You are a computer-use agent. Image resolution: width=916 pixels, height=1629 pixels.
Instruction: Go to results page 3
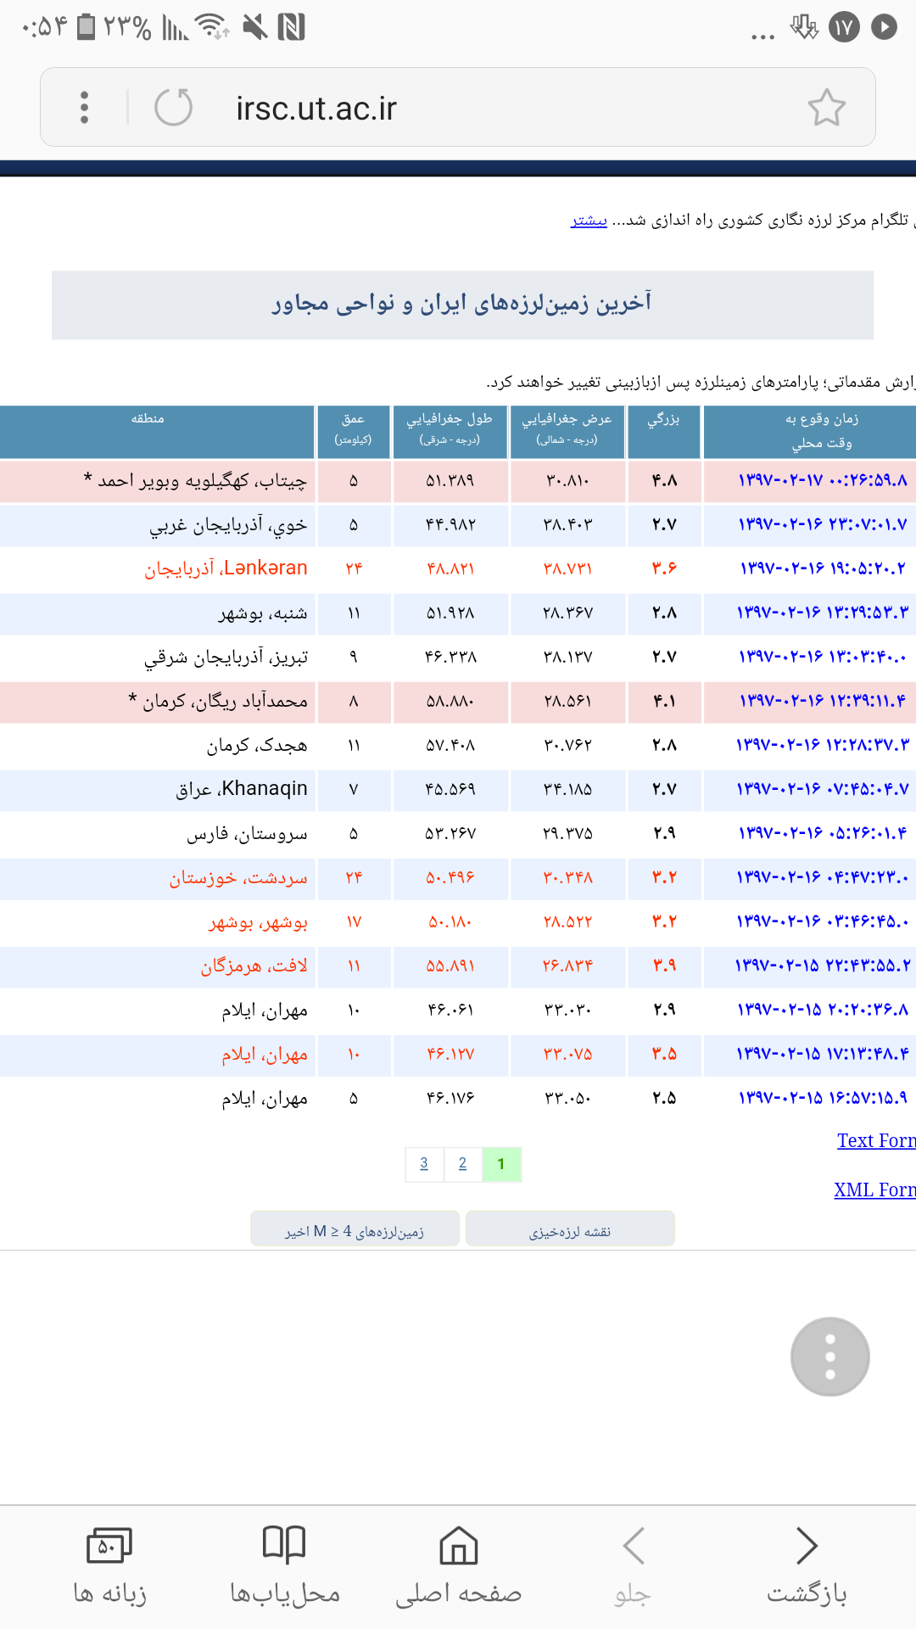click(x=424, y=1164)
